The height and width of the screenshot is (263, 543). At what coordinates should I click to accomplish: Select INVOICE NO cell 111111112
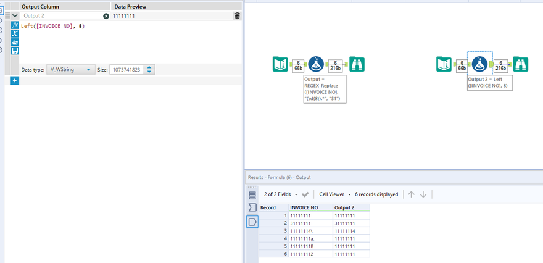pos(310,254)
